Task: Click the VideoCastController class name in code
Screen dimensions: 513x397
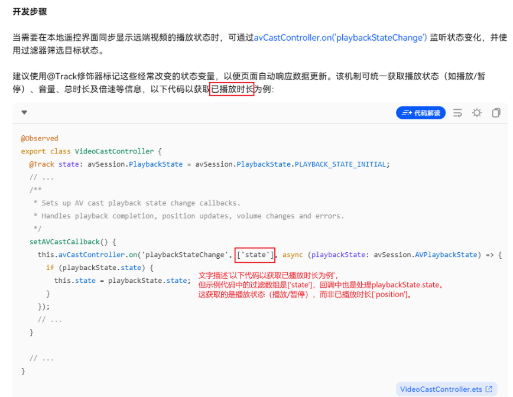Action: point(114,151)
